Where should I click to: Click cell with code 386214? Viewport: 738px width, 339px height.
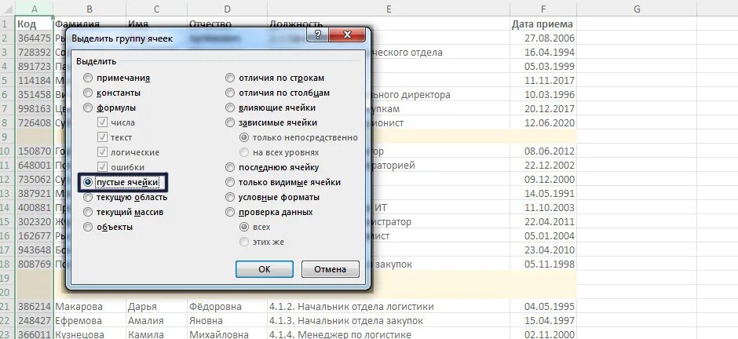[35, 307]
